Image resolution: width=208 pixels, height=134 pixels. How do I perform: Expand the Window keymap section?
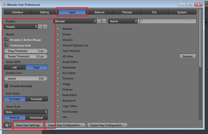[x=58, y=29]
